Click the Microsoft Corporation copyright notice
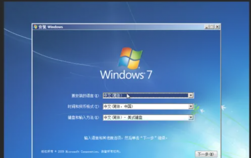Viewport: 251px width, 158px height. point(81,151)
